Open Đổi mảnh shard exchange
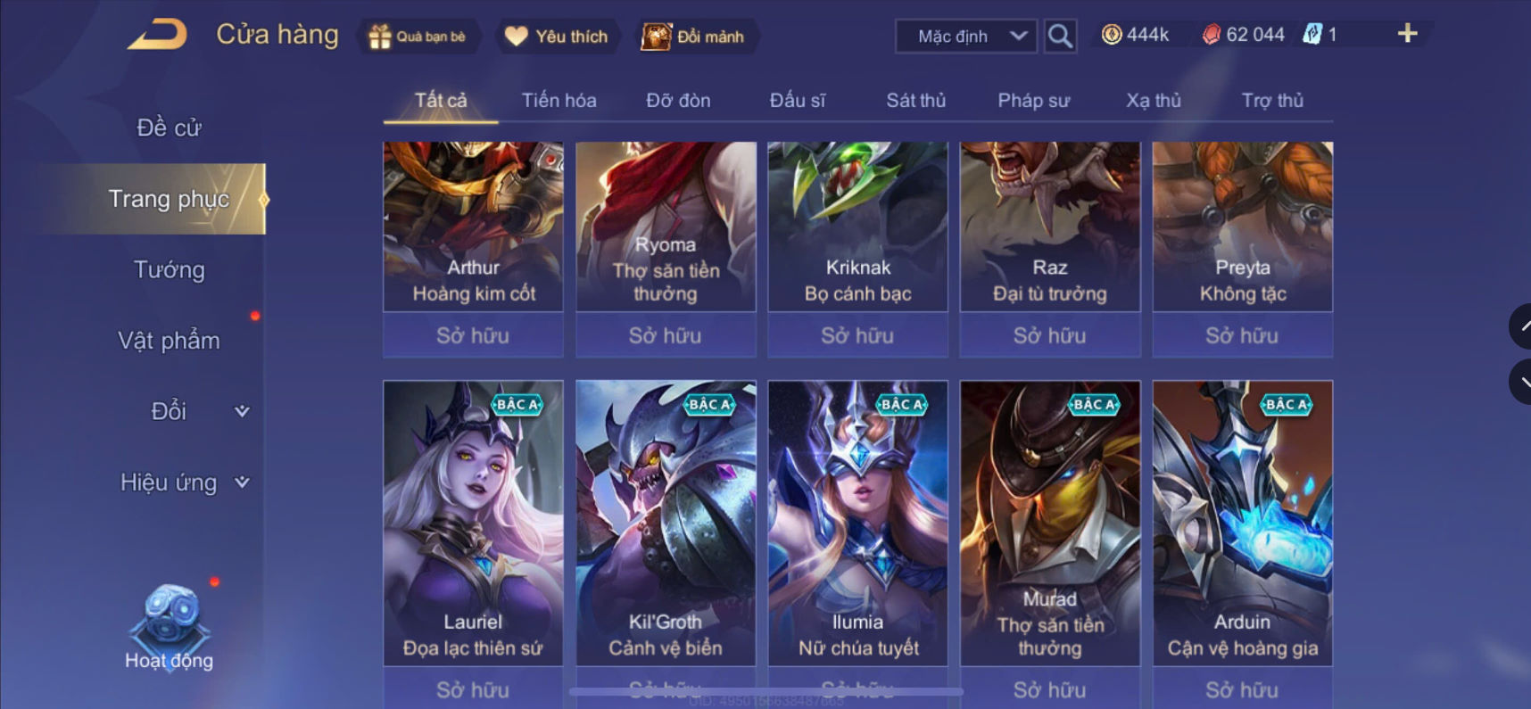Viewport: 1531px width, 709px height. click(657, 37)
